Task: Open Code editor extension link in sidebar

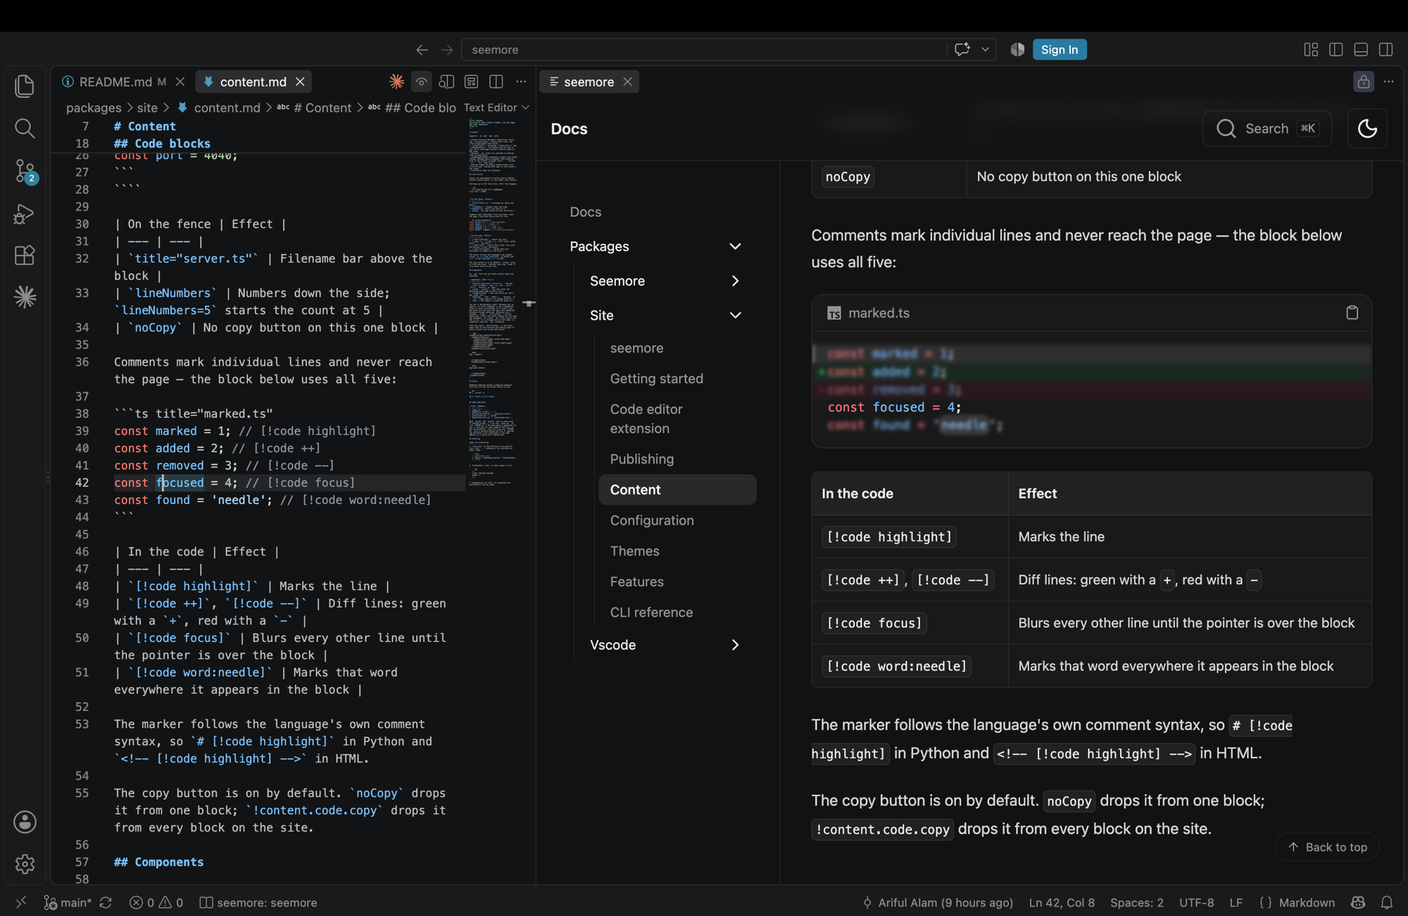Action: pos(646,419)
